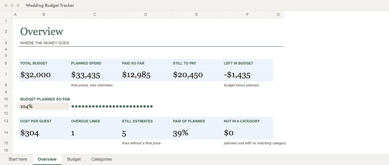Click the dotted budget progress bar
Image resolution: width=389 pixels, height=165 pixels.
coord(112,106)
